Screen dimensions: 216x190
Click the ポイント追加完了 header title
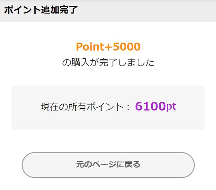41,10
